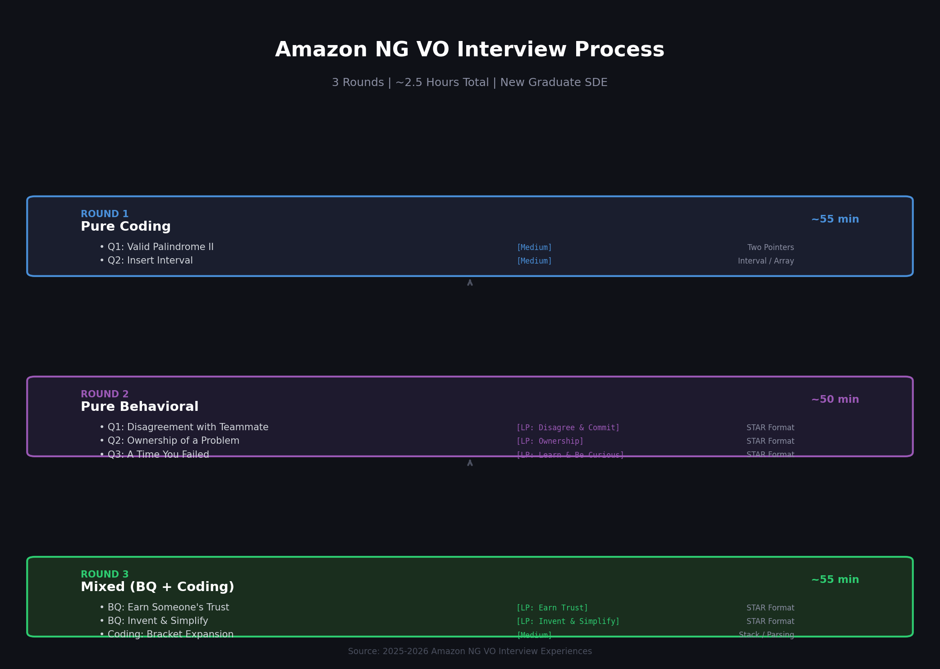Click 'STAR Format' beside Disagreement with Teammate

[770, 428]
